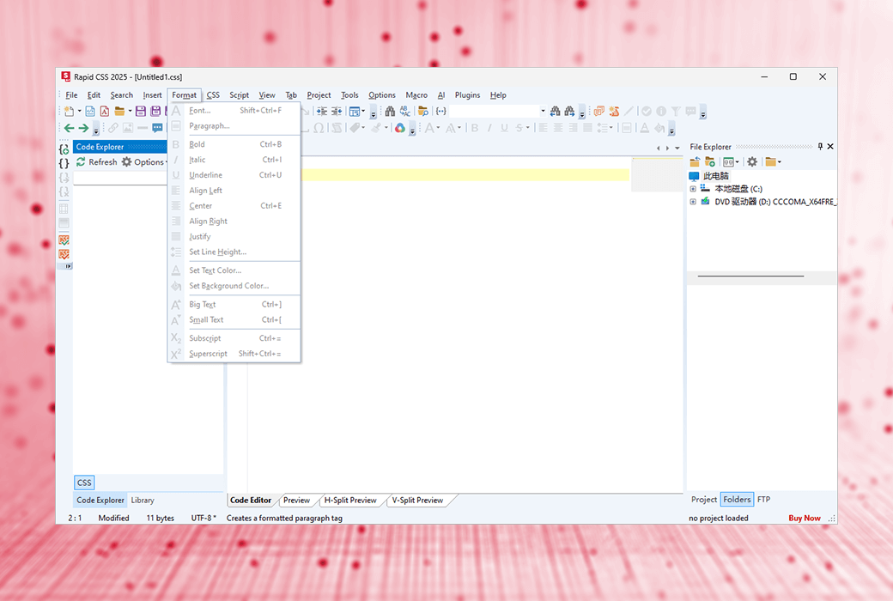Click the green forward arrow icon

pos(83,128)
